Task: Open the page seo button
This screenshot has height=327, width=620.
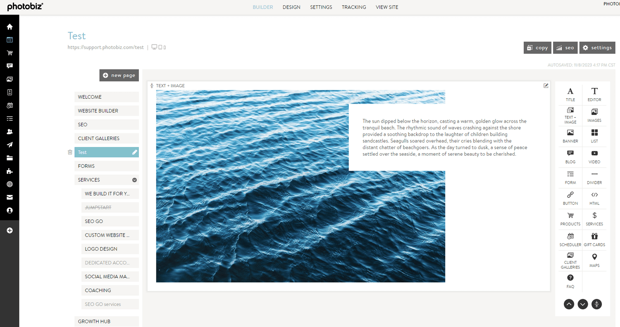Action: 565,47
